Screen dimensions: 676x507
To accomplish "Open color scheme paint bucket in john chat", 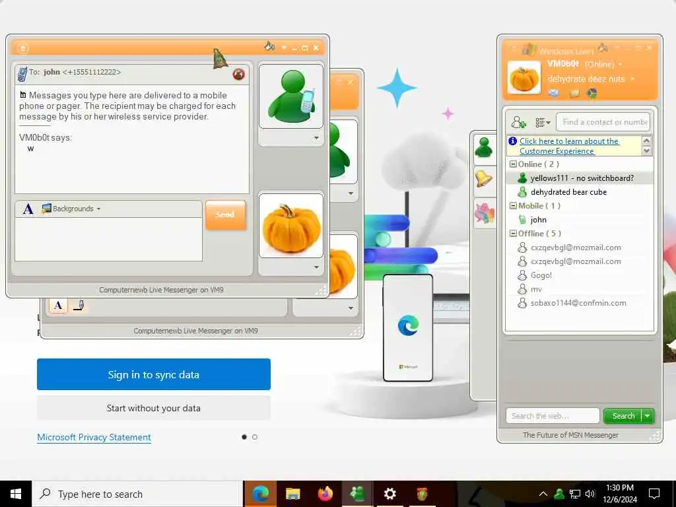I will [x=269, y=46].
